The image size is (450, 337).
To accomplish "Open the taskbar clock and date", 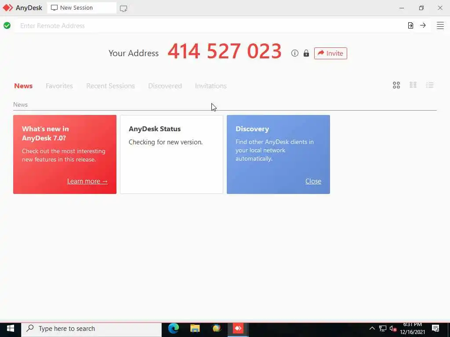I will 412,328.
